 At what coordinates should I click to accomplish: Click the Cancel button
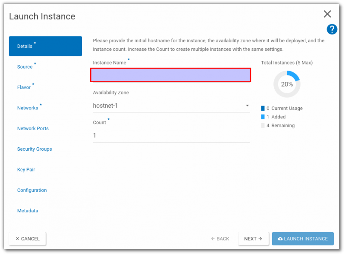click(x=28, y=239)
